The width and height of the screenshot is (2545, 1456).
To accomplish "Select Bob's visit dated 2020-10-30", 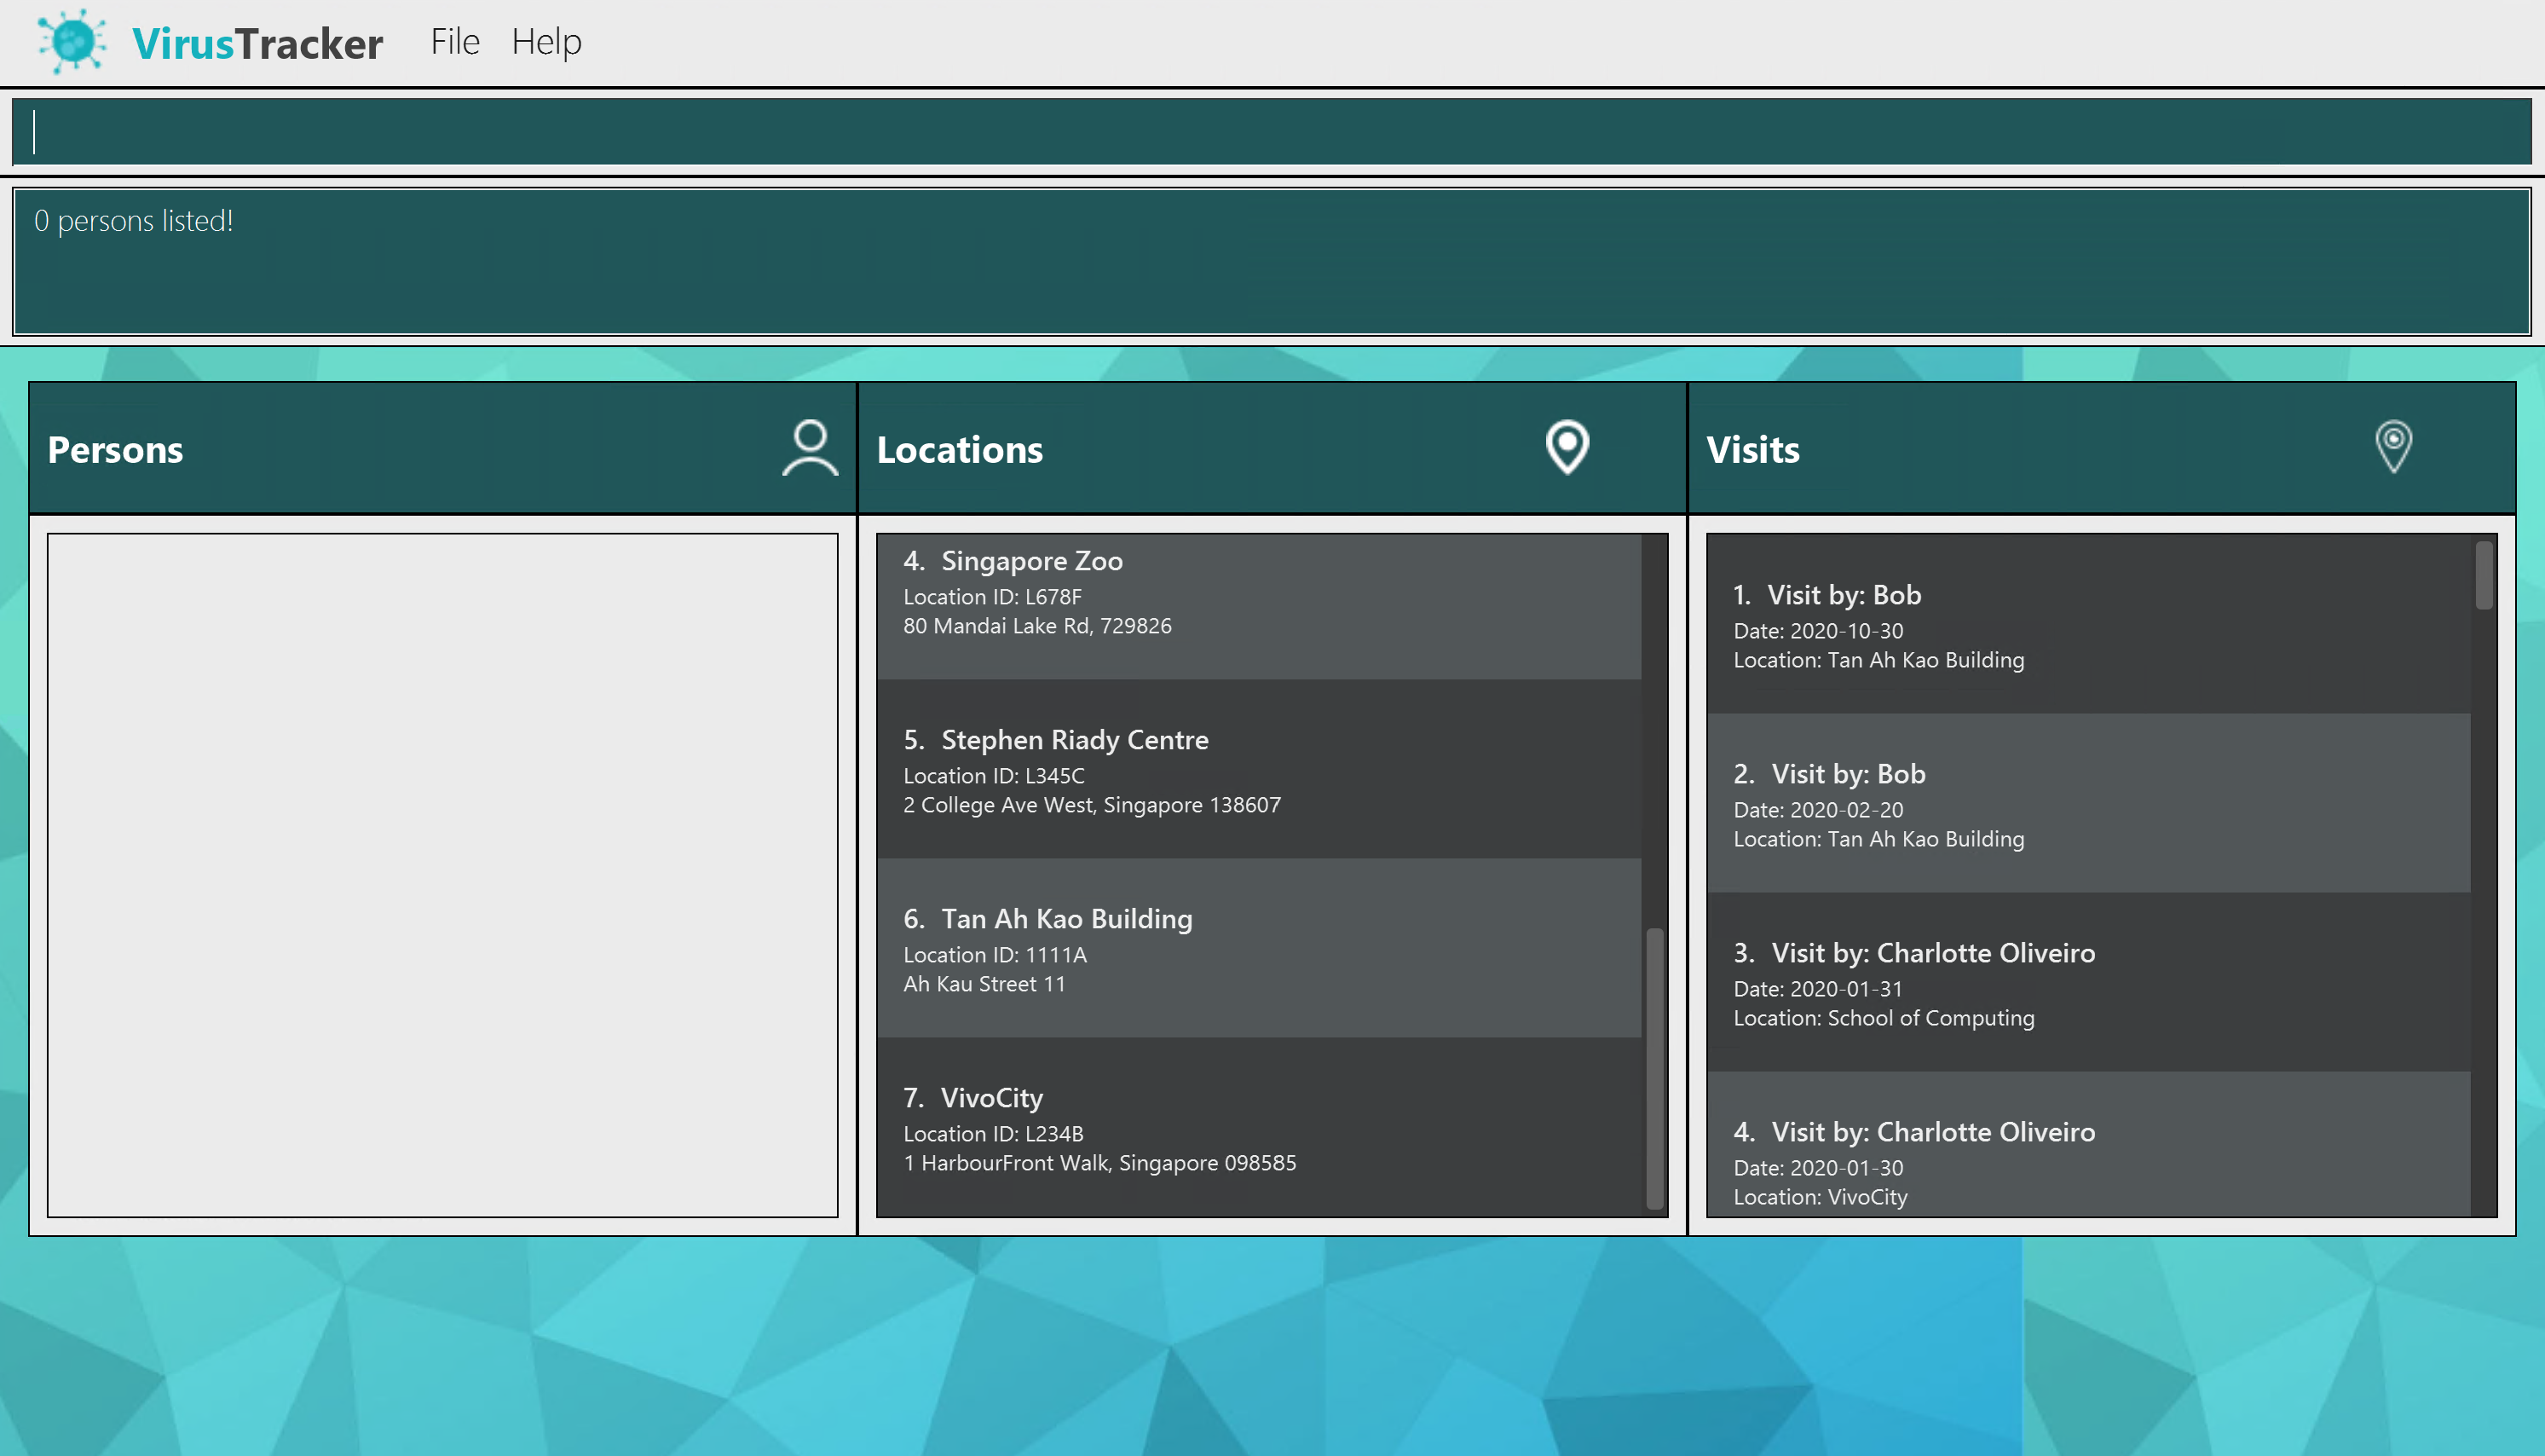I will (2087, 625).
